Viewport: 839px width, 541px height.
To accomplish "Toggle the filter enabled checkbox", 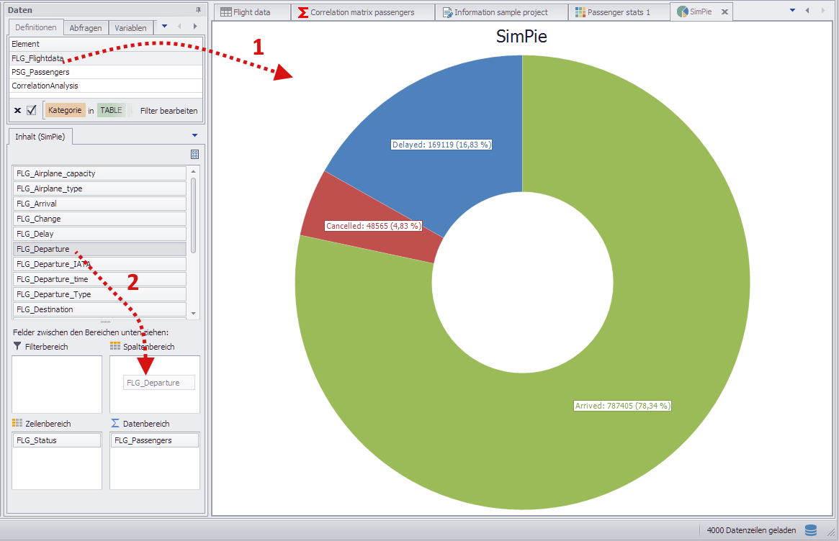I will coord(32,110).
